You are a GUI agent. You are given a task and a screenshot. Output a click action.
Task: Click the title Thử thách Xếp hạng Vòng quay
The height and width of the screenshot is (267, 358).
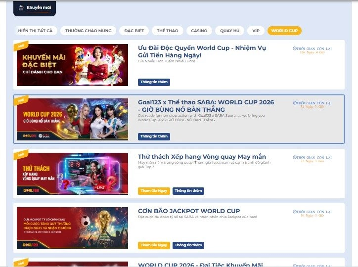(202, 157)
